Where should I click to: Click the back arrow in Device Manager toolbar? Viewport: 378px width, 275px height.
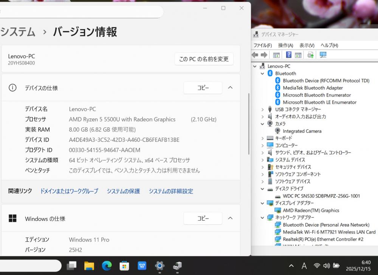click(x=255, y=55)
